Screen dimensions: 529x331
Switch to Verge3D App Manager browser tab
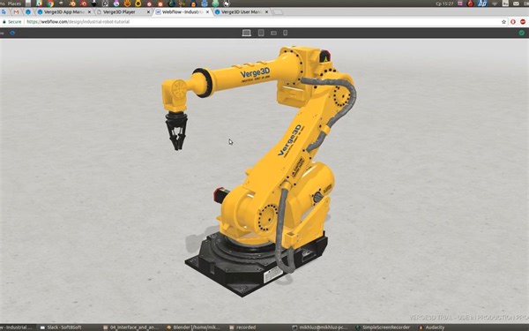tap(64, 11)
